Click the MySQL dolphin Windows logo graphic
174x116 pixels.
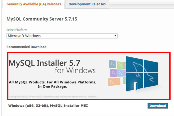pos(142,74)
